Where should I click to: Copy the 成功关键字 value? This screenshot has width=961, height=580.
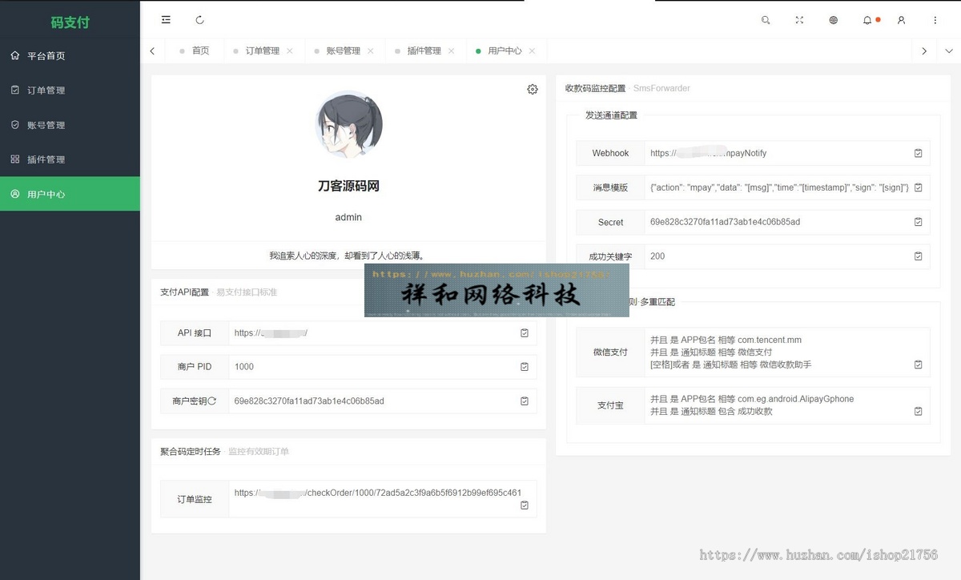pos(919,256)
